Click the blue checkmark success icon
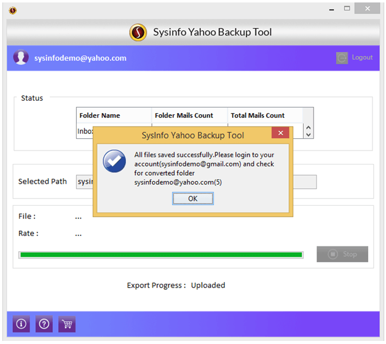 [x=114, y=161]
